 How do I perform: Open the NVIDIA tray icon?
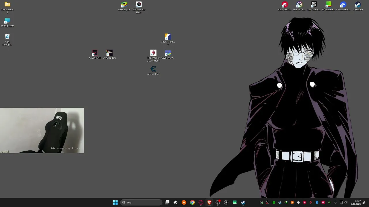[329, 202]
